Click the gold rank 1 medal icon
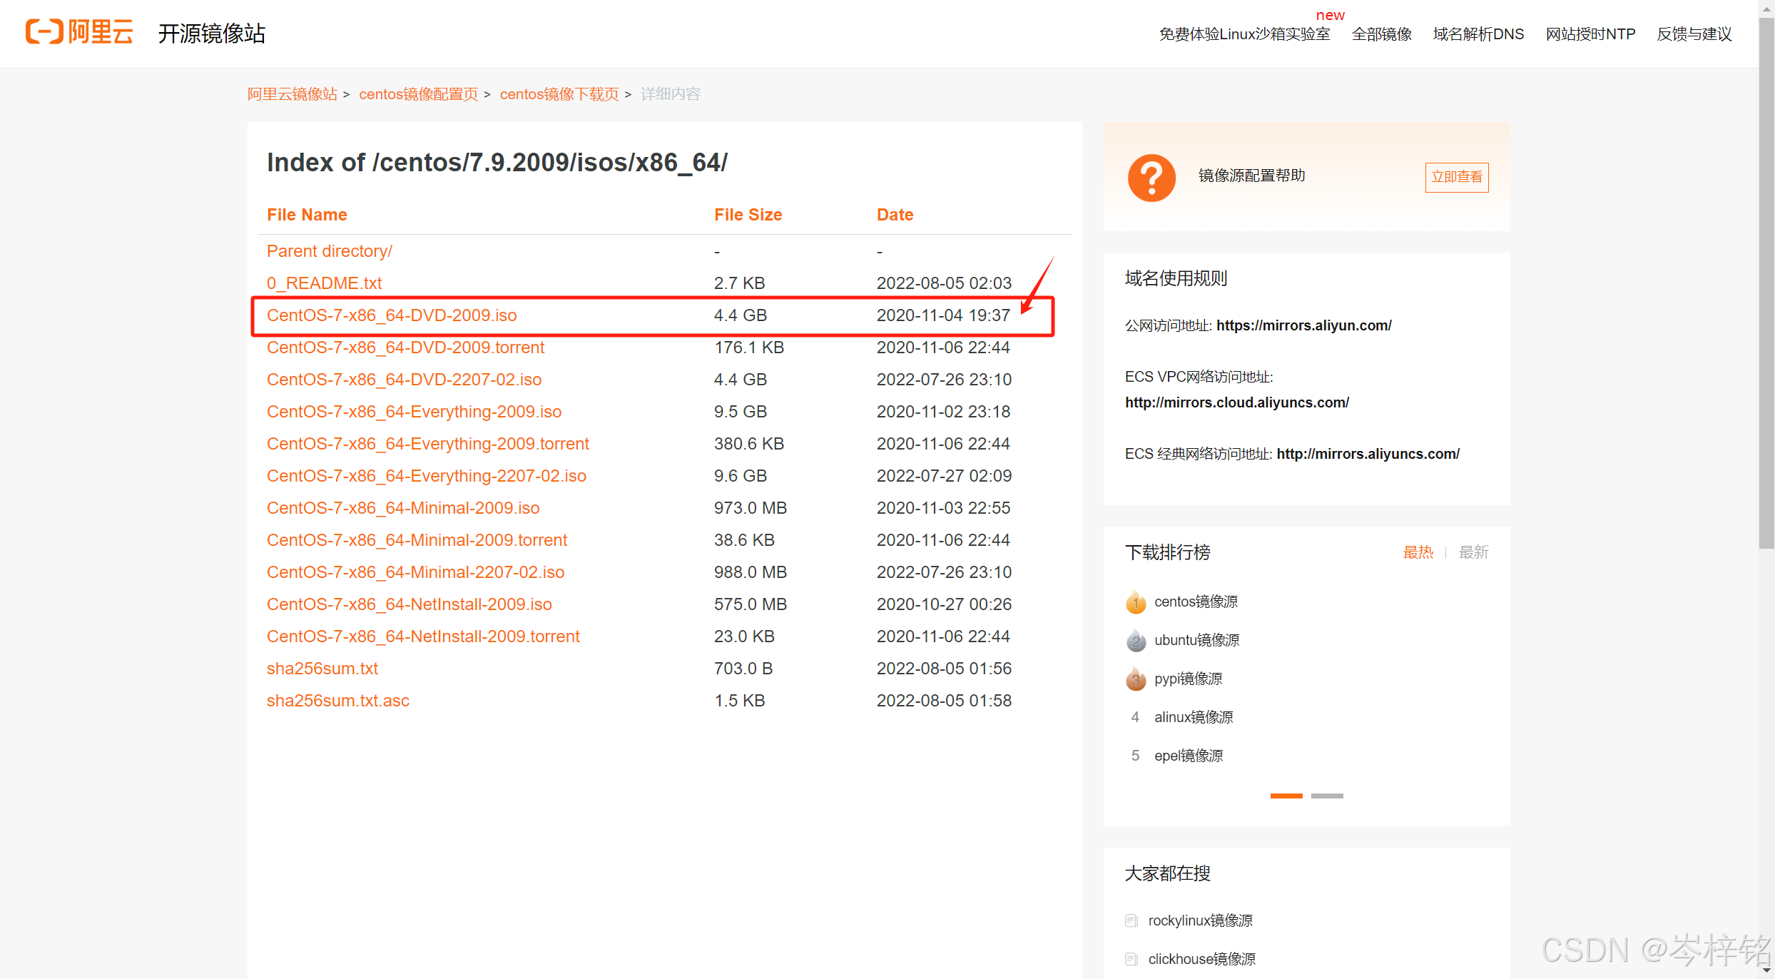Screen dimensions: 1775x979 (1136, 602)
